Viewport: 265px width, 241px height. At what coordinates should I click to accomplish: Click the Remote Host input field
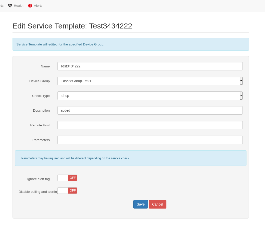(x=150, y=125)
